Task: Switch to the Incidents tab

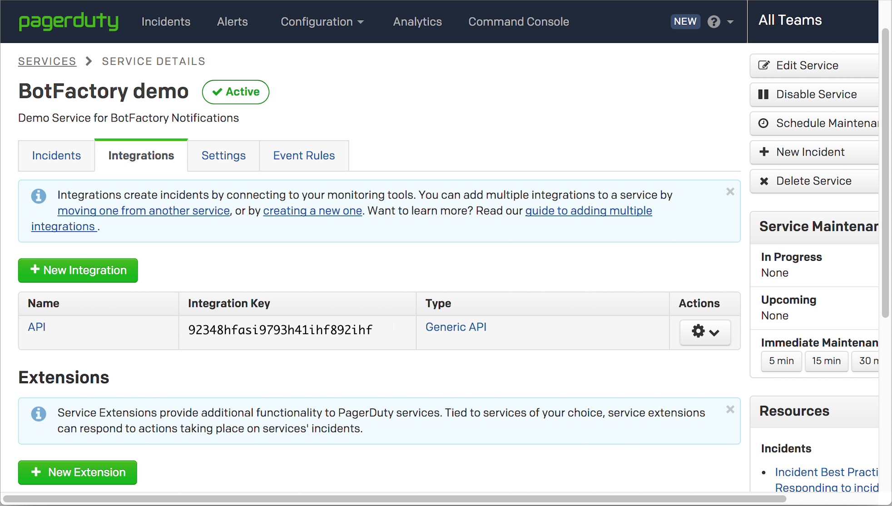Action: (56, 156)
